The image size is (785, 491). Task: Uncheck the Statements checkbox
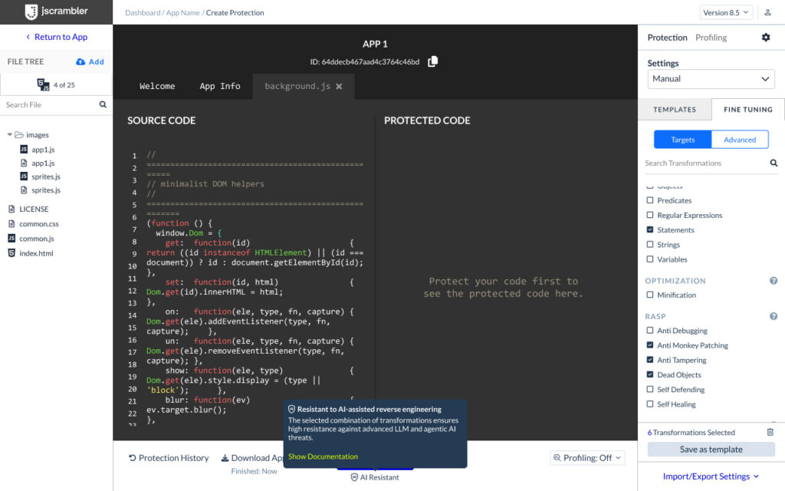click(650, 230)
